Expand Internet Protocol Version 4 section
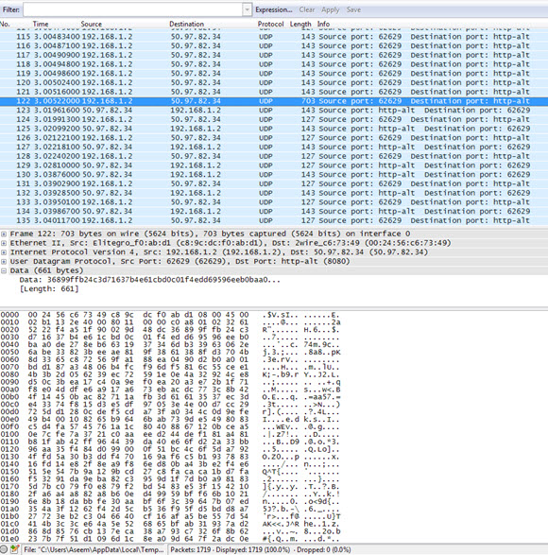Viewport: 548px width, 555px height. click(x=4, y=252)
